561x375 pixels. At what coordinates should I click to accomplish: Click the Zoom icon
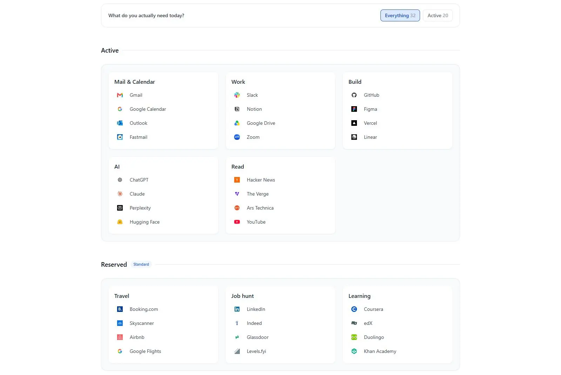point(237,137)
